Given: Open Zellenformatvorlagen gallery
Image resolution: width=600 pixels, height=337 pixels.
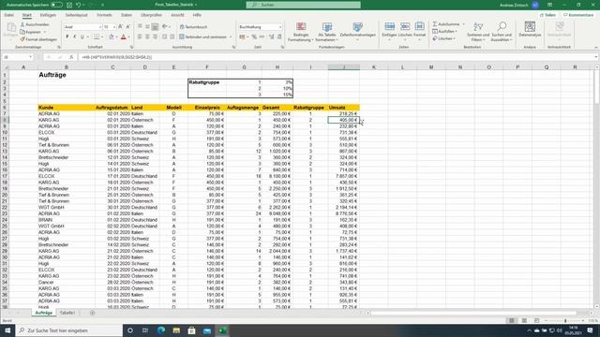Looking at the screenshot, I should 357,31.
